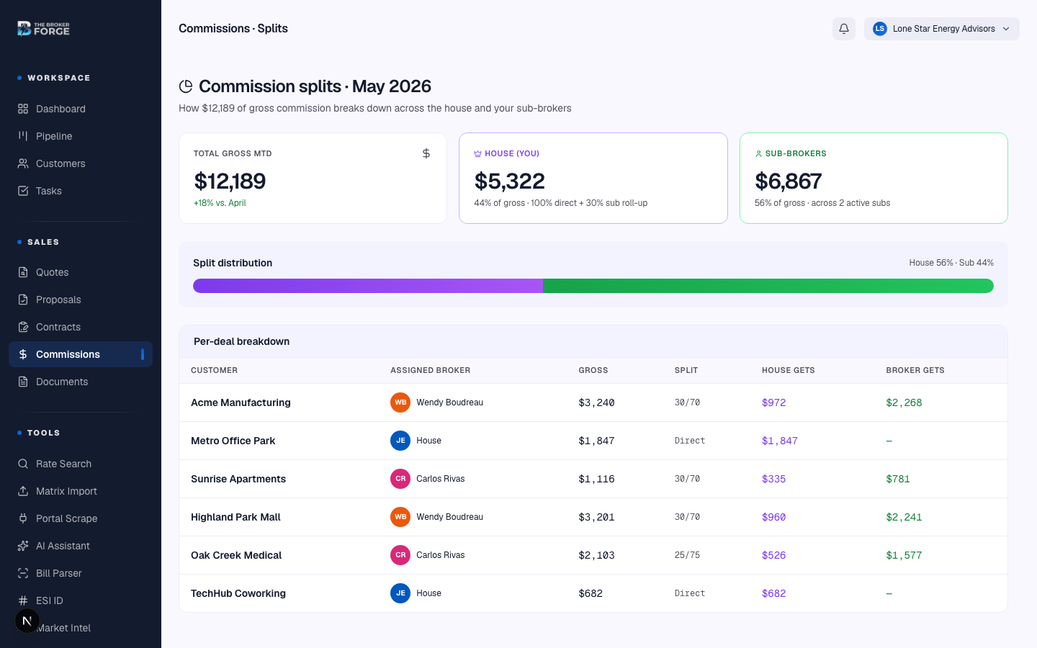Viewport: 1037px width, 648px height.
Task: Open Contracts link in sidebar
Action: pyautogui.click(x=81, y=327)
